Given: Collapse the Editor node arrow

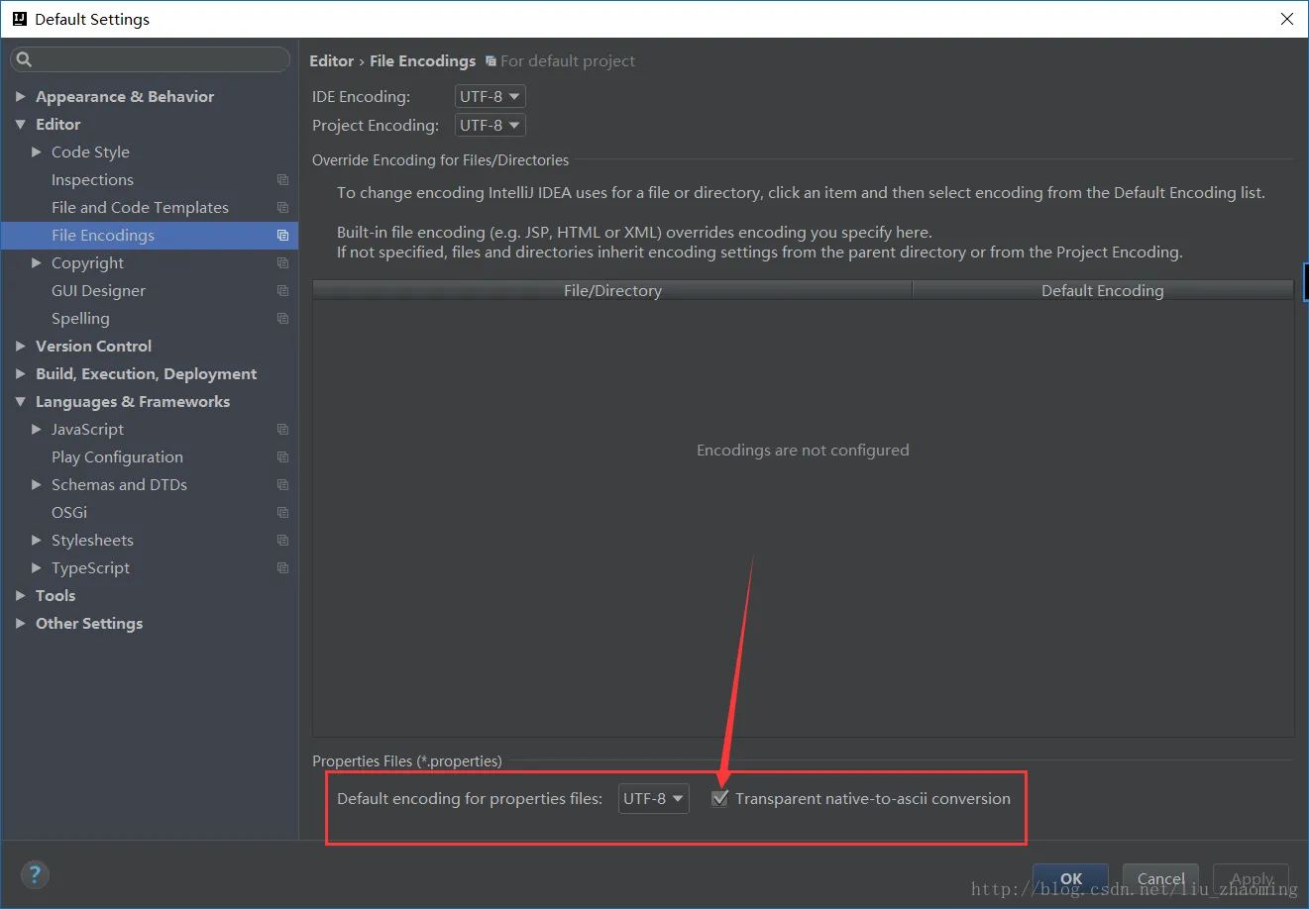Looking at the screenshot, I should [x=20, y=125].
